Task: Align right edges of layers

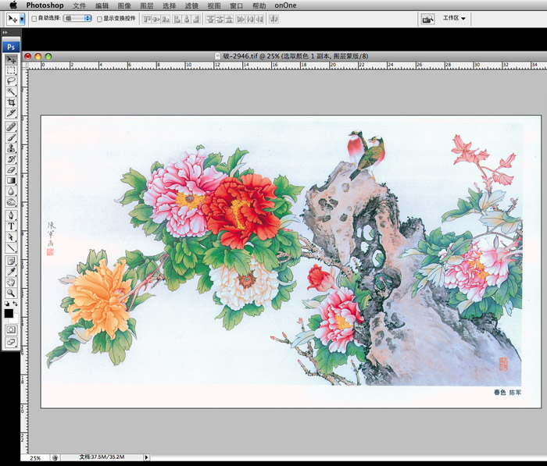Action: pyautogui.click(x=196, y=20)
